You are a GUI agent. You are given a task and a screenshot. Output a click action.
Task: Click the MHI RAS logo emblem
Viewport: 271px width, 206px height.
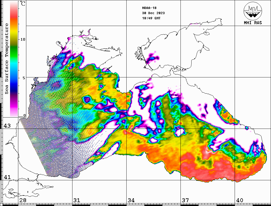coord(253,11)
